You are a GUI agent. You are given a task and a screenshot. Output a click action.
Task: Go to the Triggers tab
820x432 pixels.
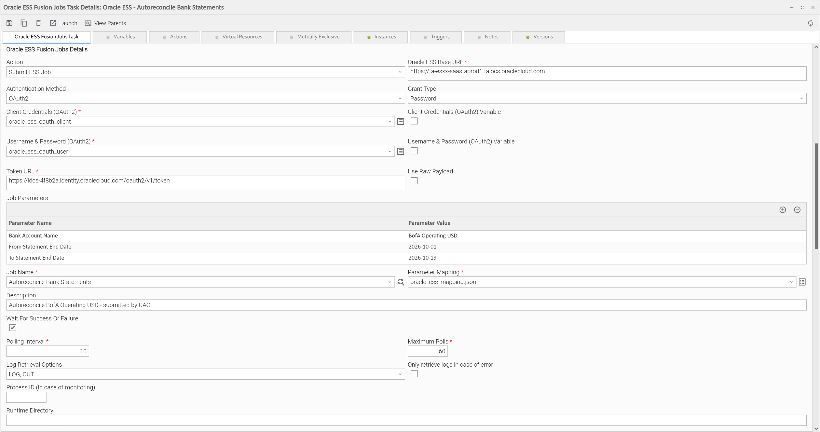pyautogui.click(x=436, y=37)
